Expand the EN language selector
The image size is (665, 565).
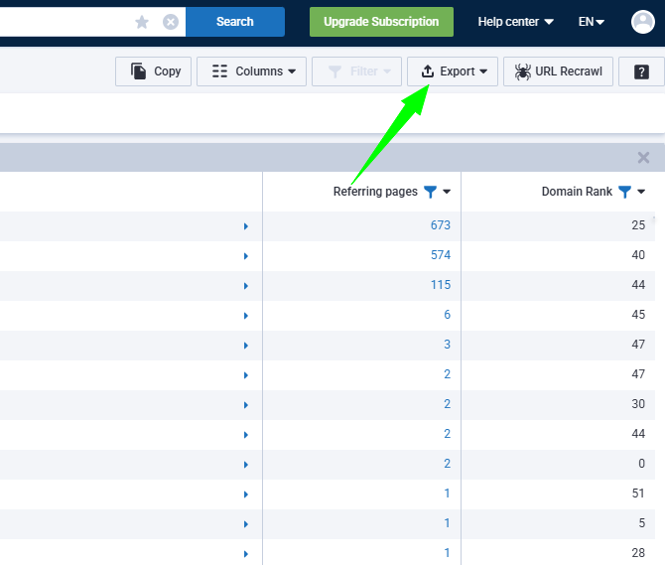tap(591, 22)
